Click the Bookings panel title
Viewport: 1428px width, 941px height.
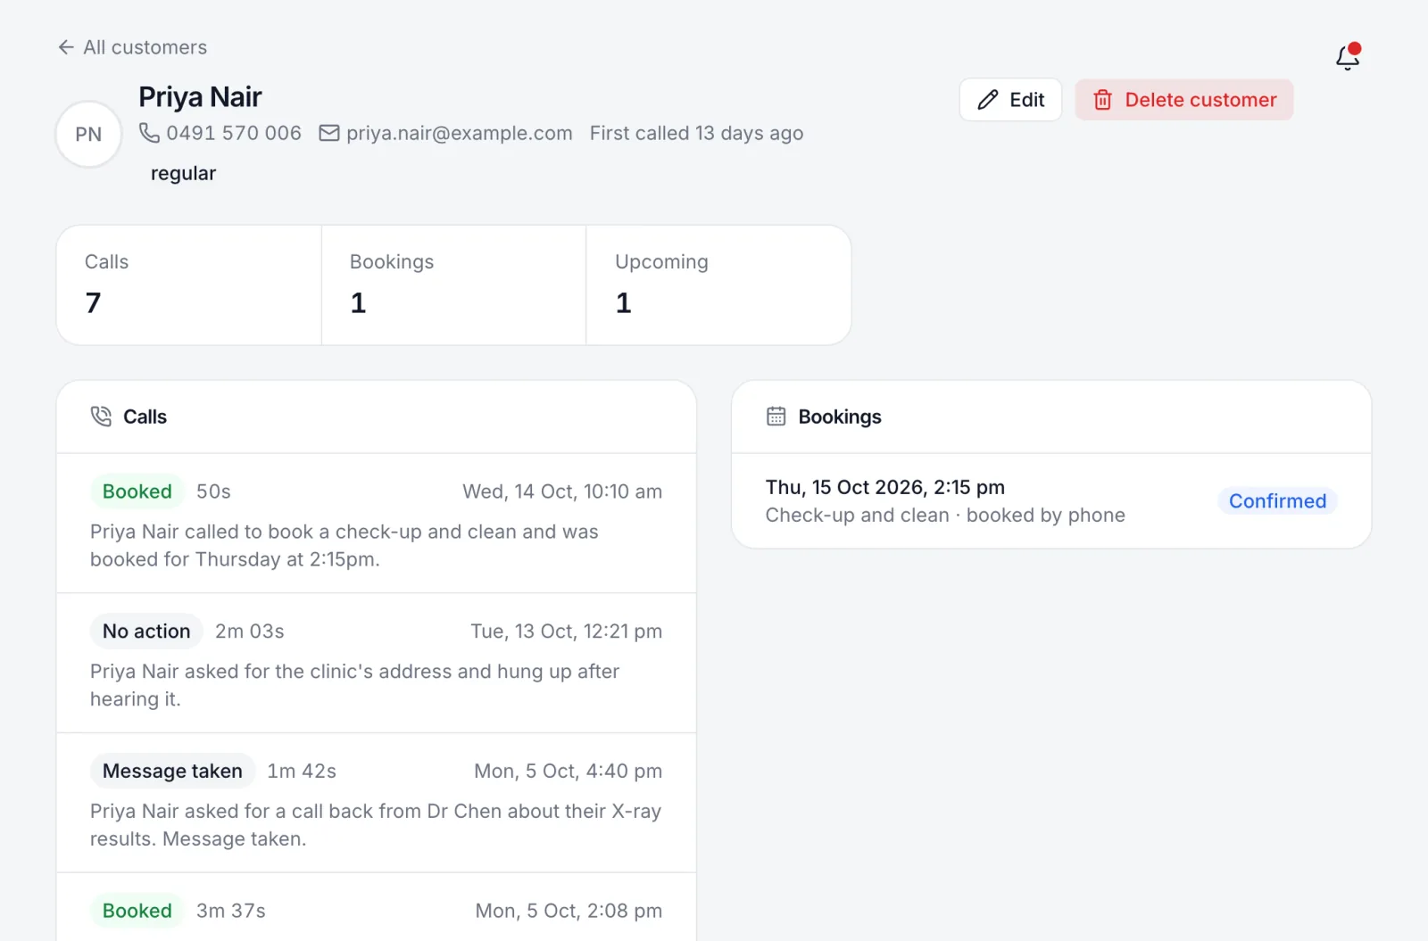[840, 417]
